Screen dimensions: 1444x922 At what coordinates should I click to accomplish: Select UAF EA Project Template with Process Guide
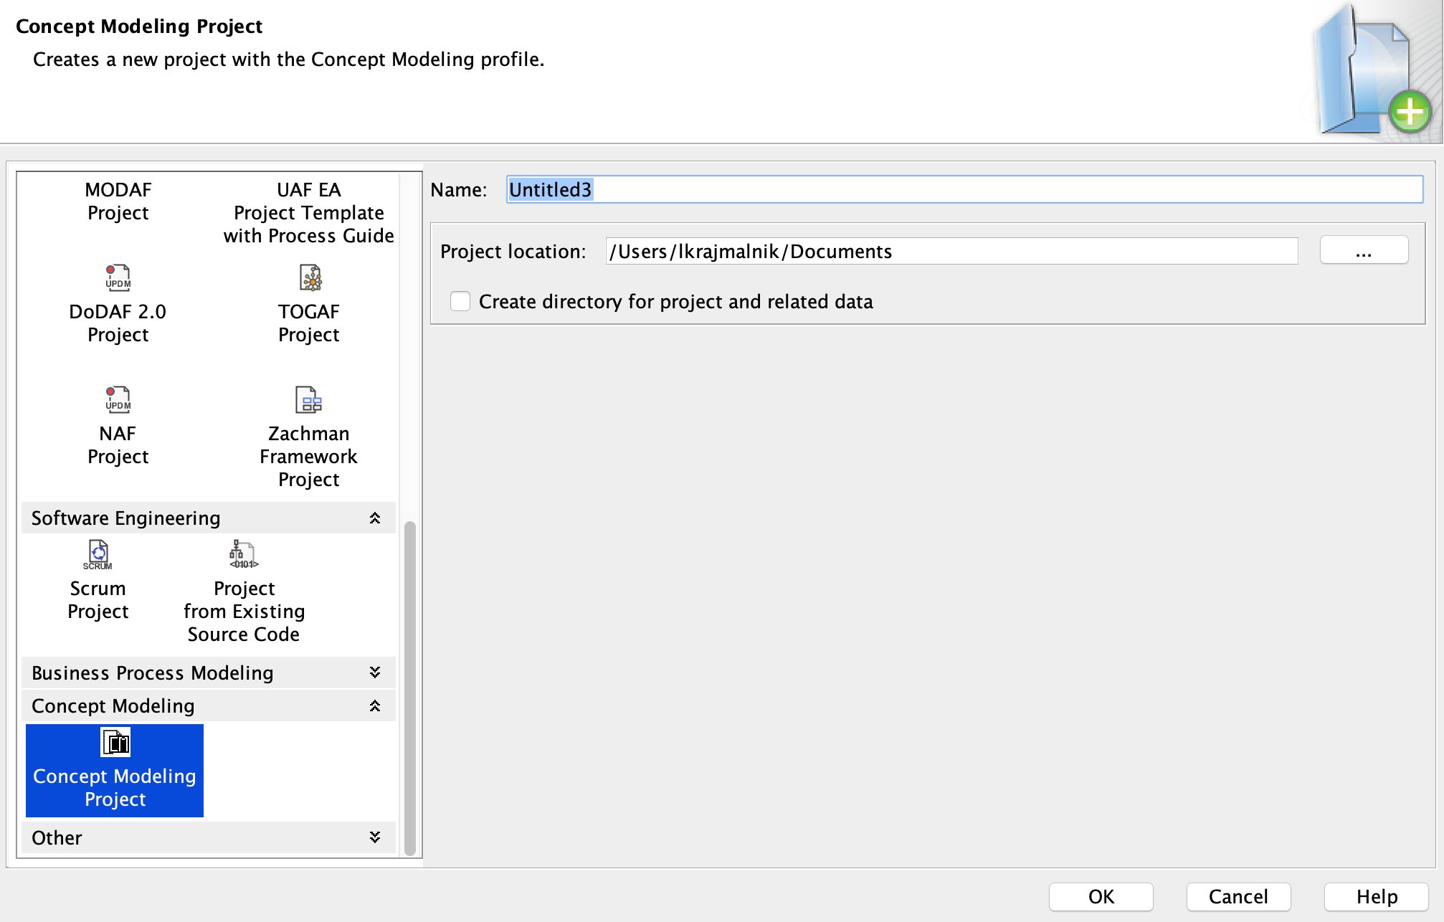(x=308, y=212)
